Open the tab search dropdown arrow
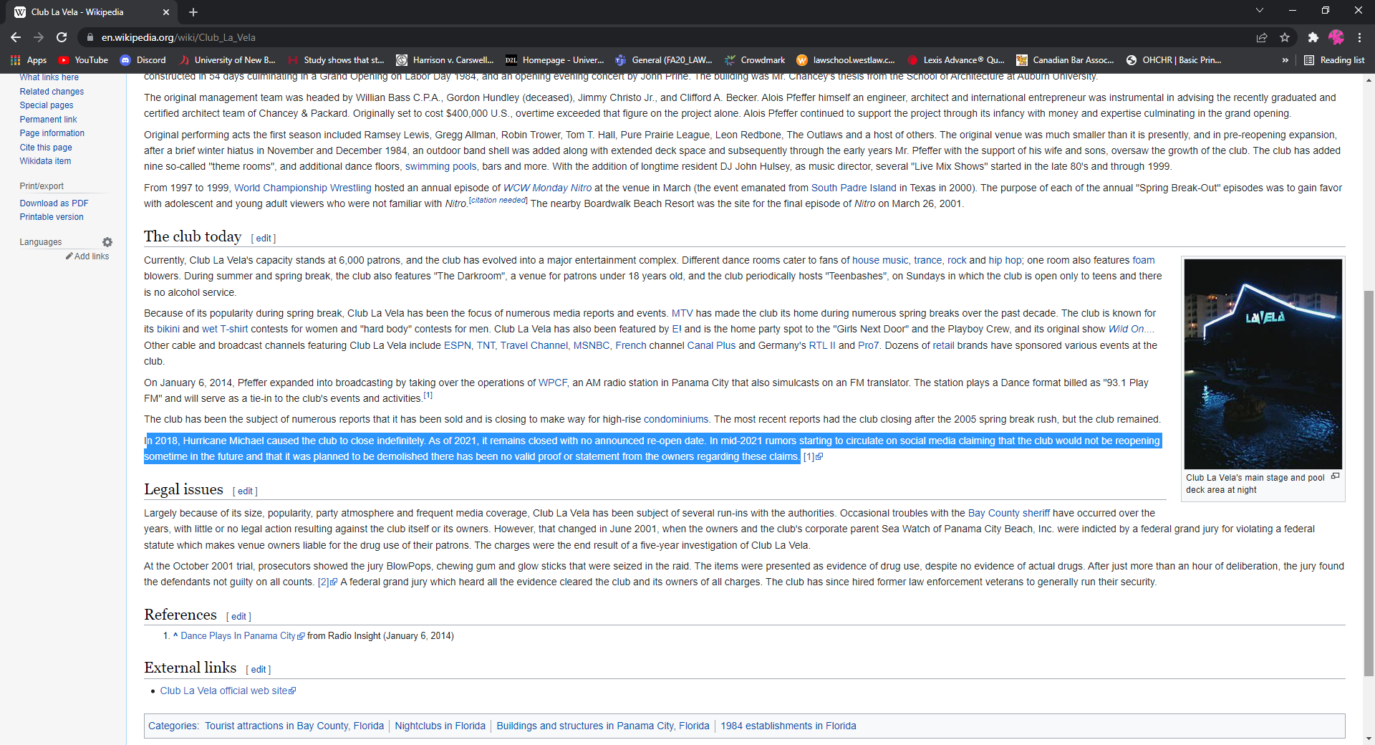Viewport: 1375px width, 745px height. pyautogui.click(x=1259, y=11)
